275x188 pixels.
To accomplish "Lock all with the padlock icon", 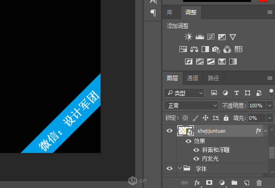I will coord(226,118).
